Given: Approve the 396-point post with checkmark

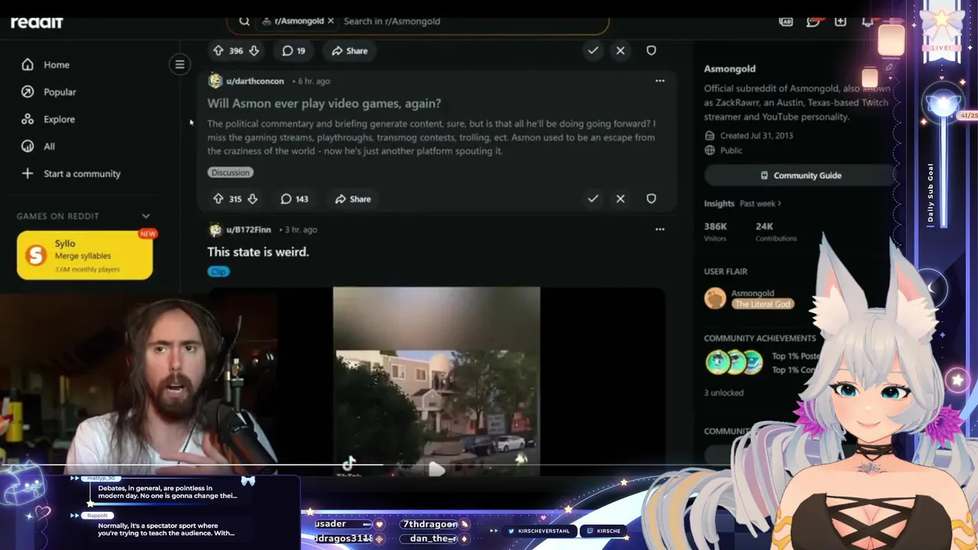Looking at the screenshot, I should (593, 50).
